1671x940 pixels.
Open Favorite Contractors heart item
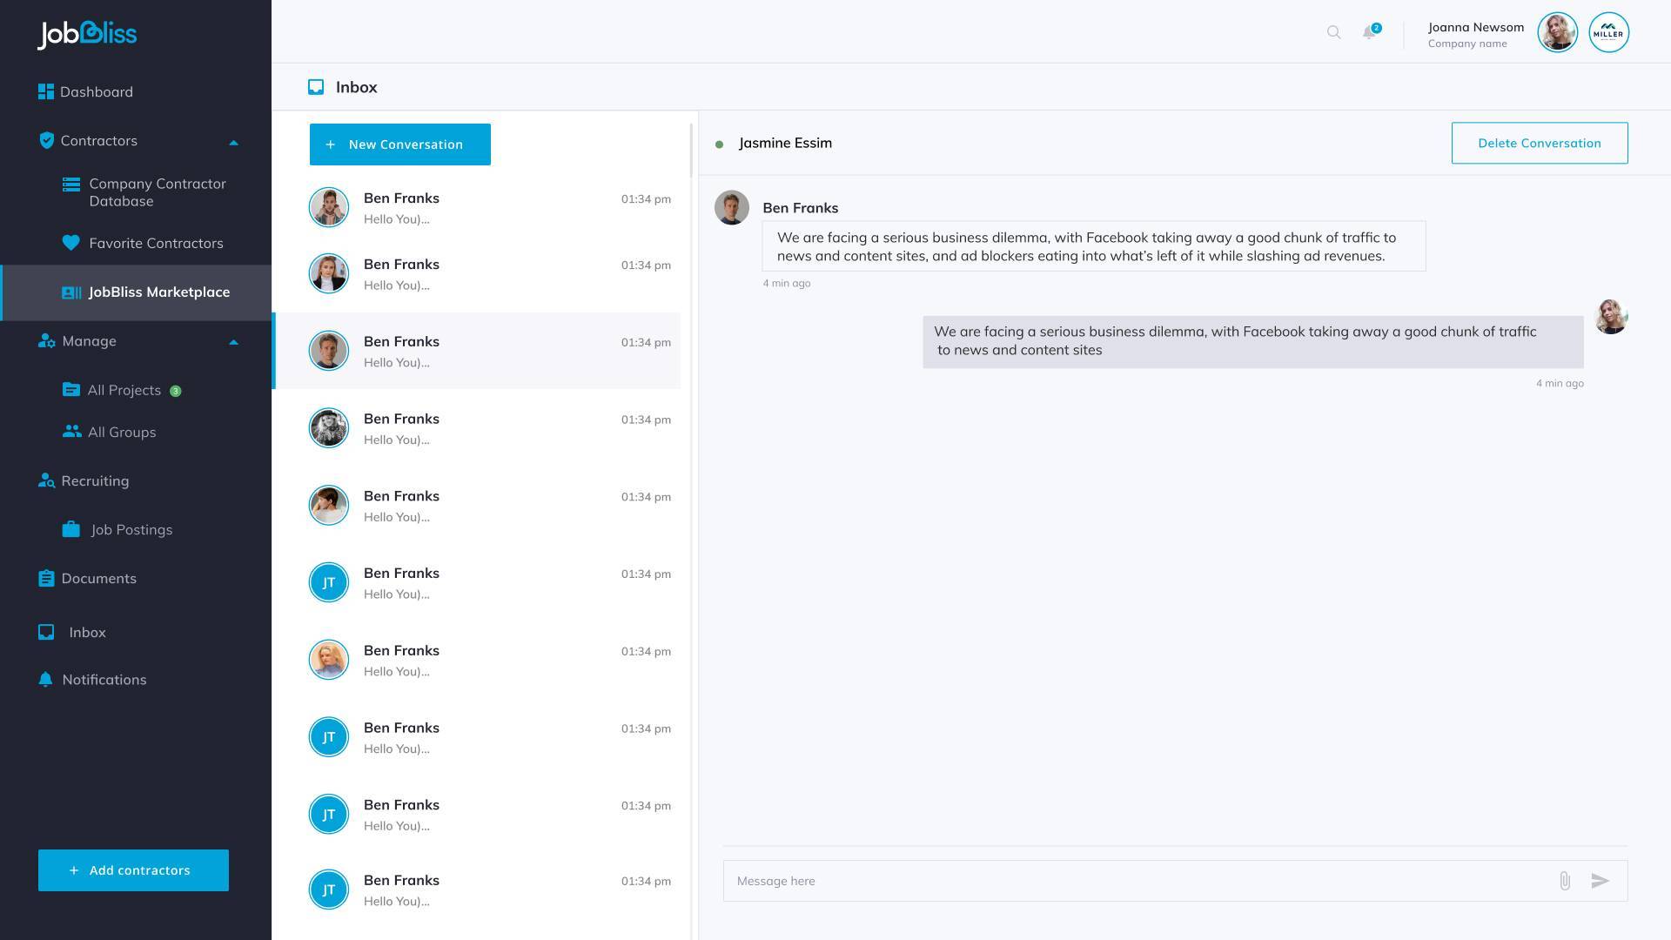[x=156, y=244]
